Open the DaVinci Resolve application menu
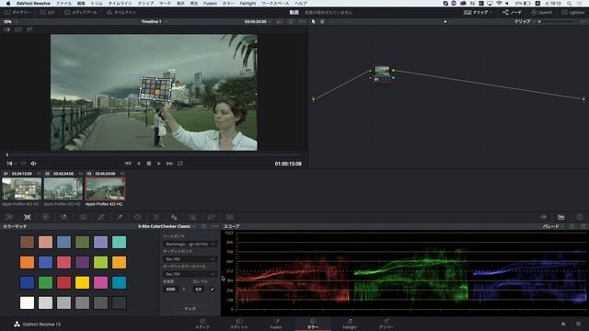The height and width of the screenshot is (331, 589). click(33, 4)
